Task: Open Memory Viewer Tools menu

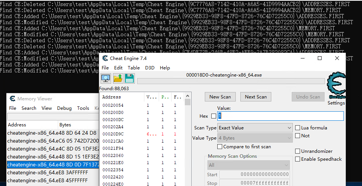Action: point(83,108)
